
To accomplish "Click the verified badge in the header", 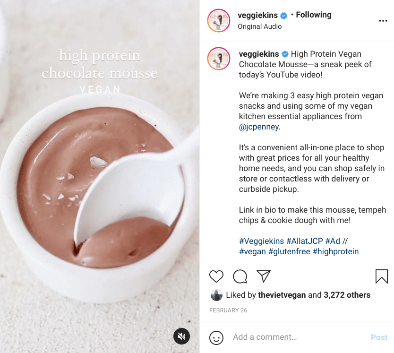I will pyautogui.click(x=284, y=16).
